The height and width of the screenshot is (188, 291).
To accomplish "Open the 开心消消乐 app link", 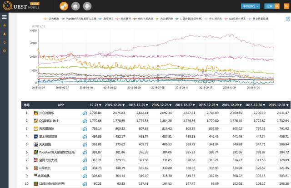I will point(46,113).
